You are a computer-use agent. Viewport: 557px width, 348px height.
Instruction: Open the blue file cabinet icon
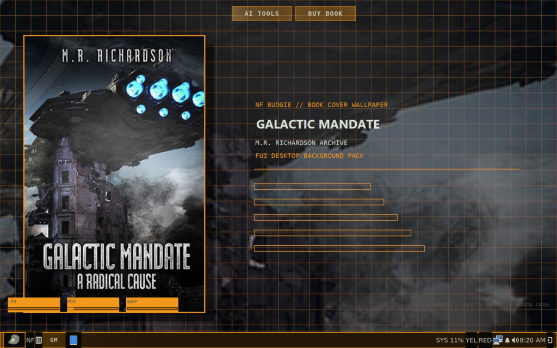tap(73, 340)
